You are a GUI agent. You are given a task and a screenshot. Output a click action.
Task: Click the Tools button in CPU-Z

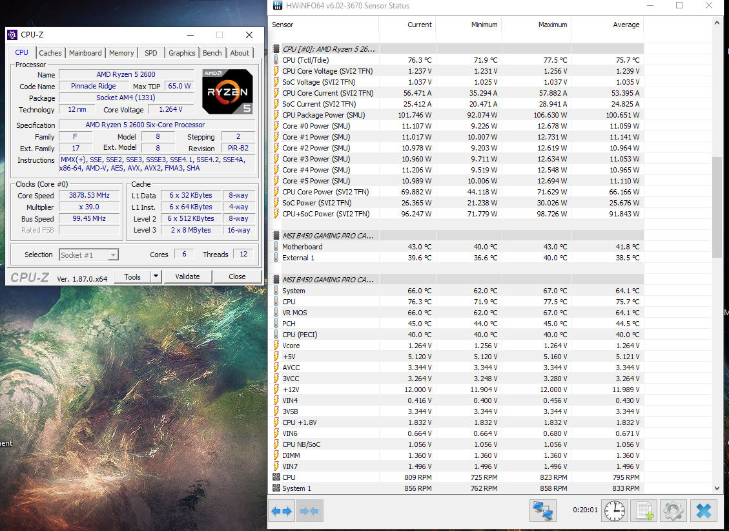coord(132,276)
